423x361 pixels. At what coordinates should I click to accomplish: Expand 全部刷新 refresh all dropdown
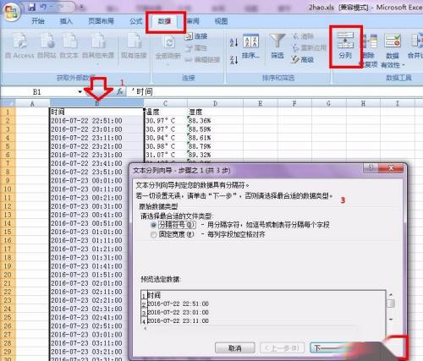click(168, 64)
